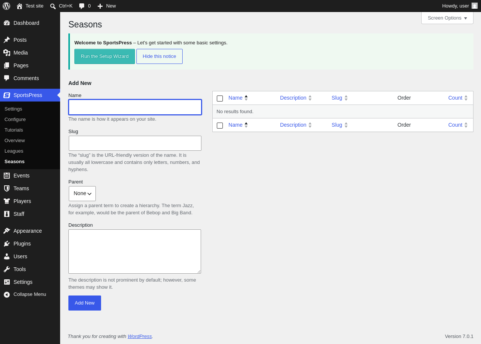Click Run the Setup Wizard button
The width and height of the screenshot is (481, 344).
tap(104, 56)
